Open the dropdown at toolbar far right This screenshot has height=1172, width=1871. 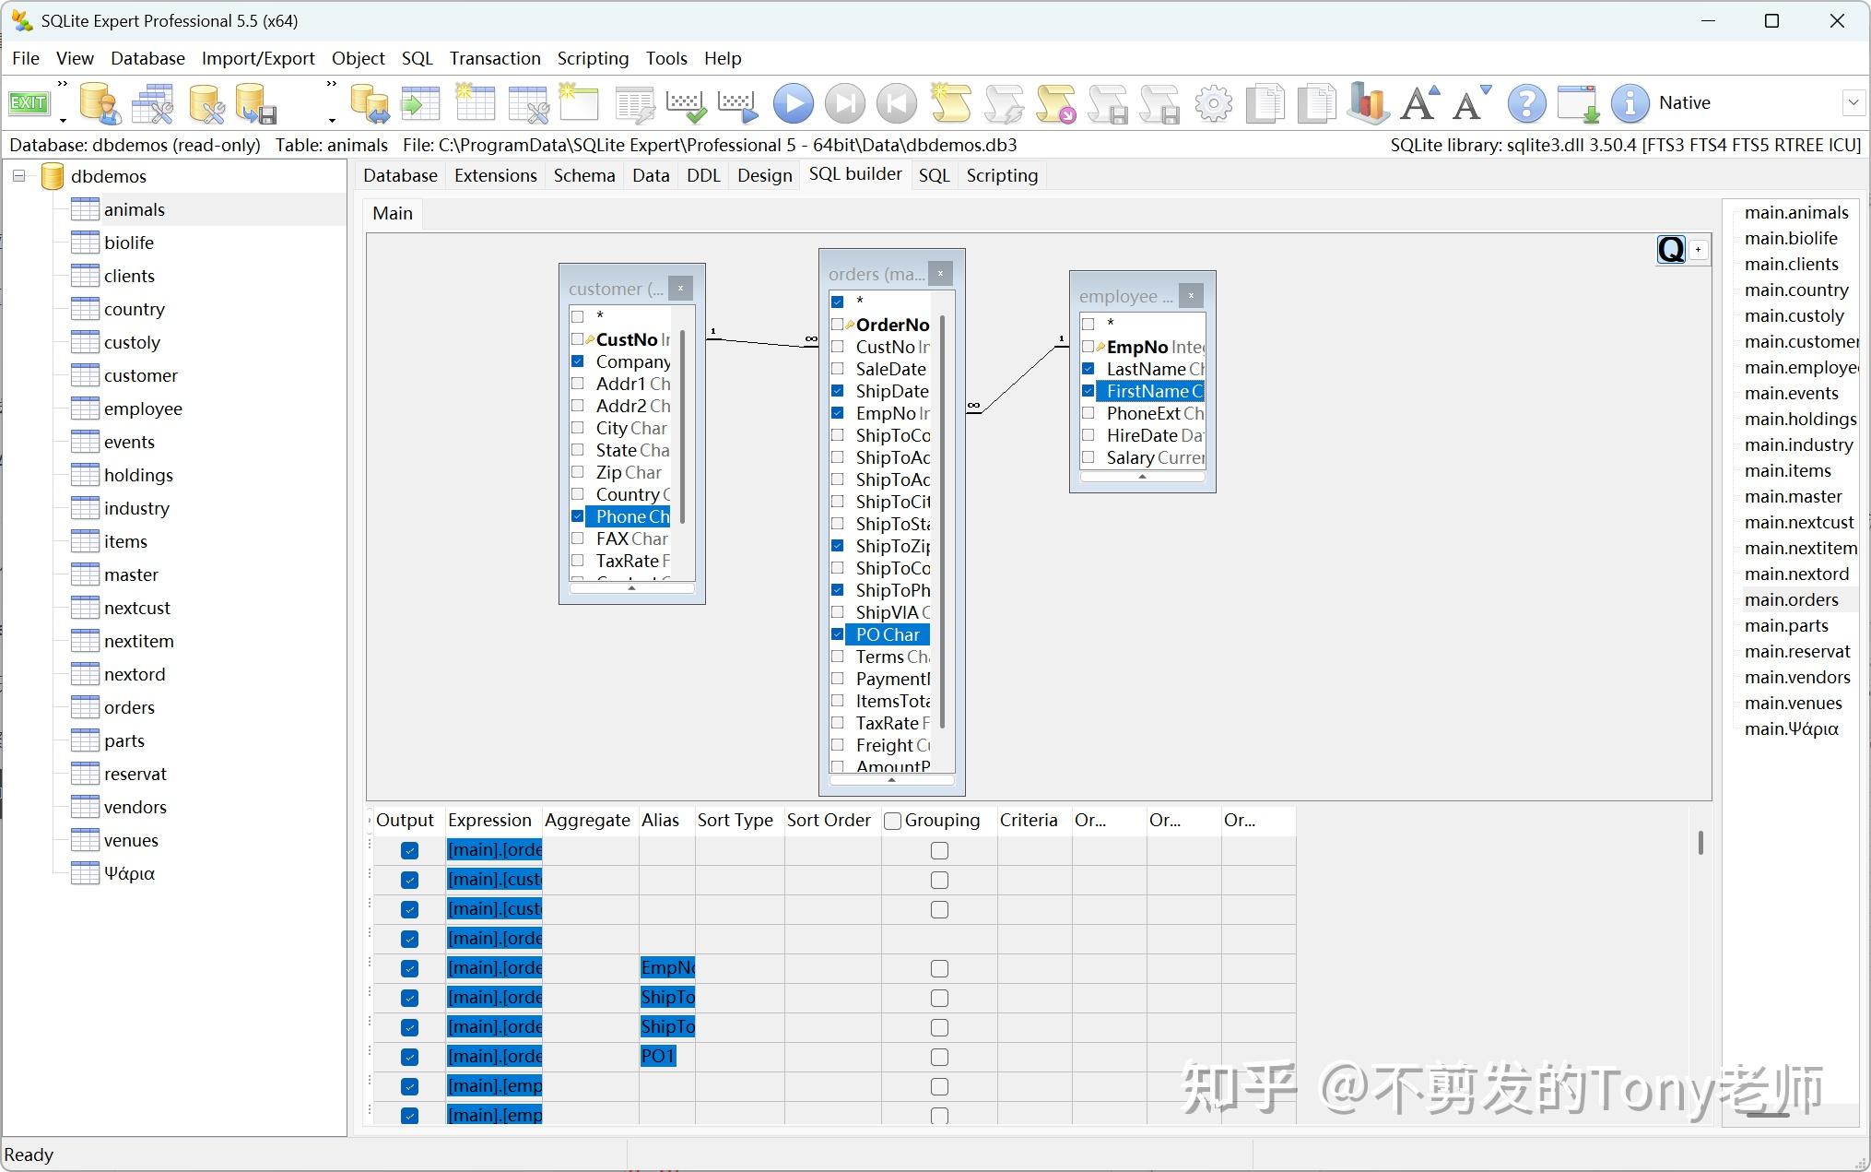click(x=1854, y=102)
